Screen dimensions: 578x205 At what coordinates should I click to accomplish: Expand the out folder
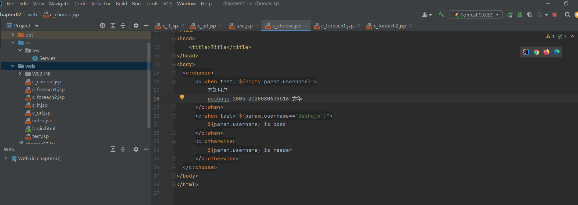pyautogui.click(x=13, y=35)
